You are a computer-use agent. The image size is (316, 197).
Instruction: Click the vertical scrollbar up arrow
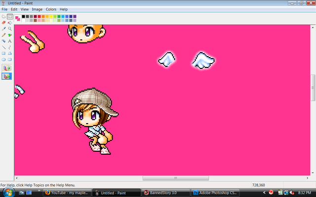313,28
